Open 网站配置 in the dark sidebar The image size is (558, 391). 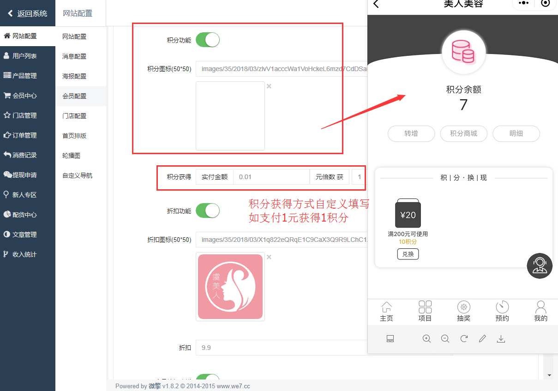pos(28,36)
